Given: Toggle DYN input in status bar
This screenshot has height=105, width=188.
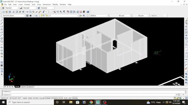Looking at the screenshot, I should point(66,98).
